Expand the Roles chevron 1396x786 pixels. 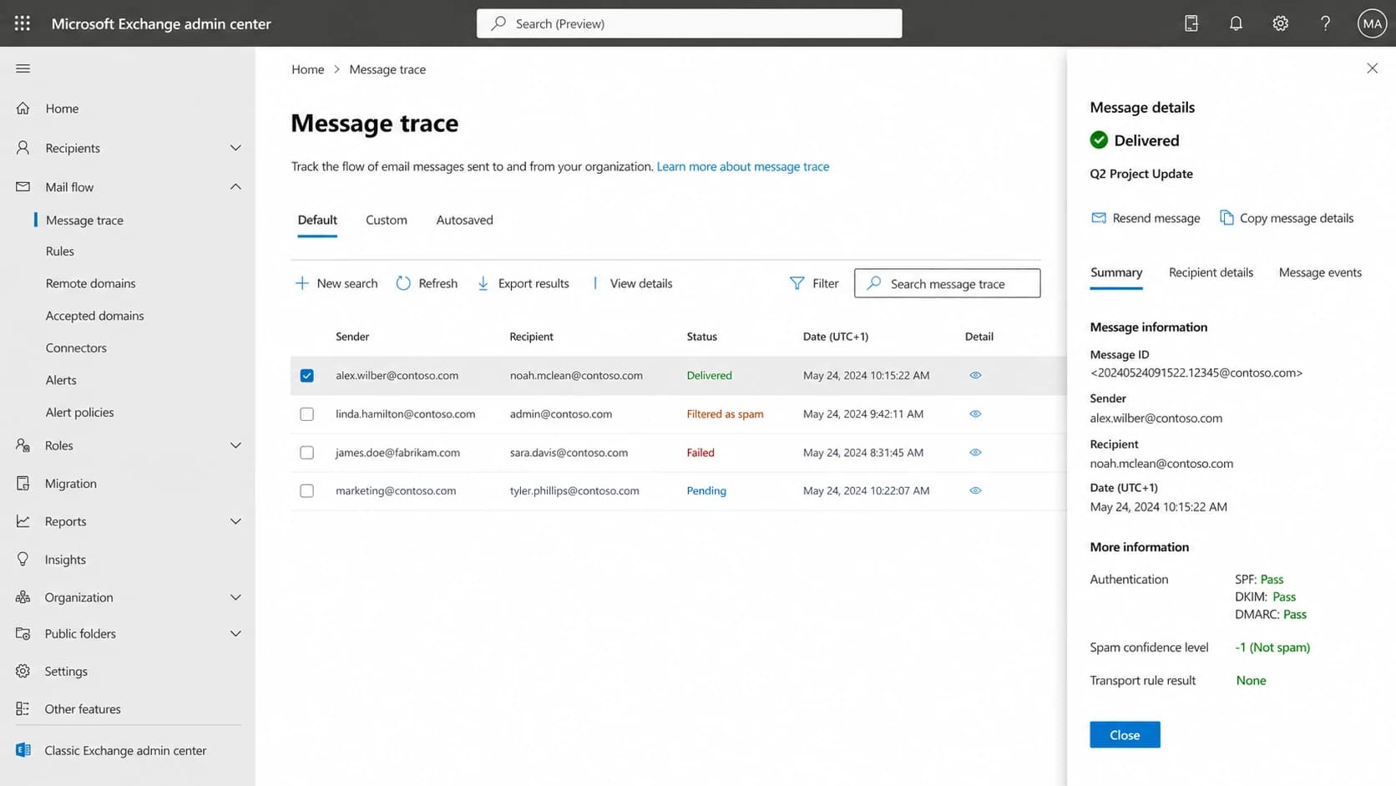pyautogui.click(x=235, y=445)
